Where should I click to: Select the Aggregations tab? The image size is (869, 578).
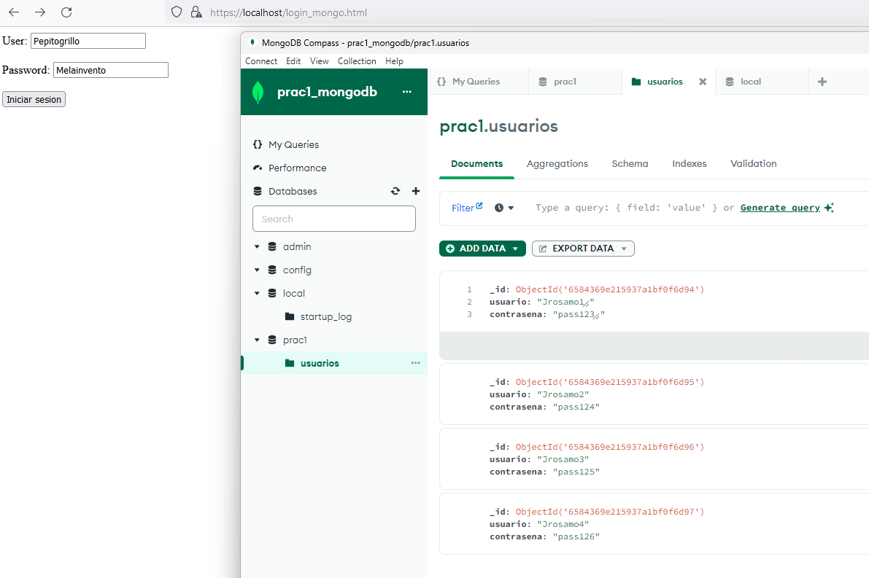click(557, 163)
